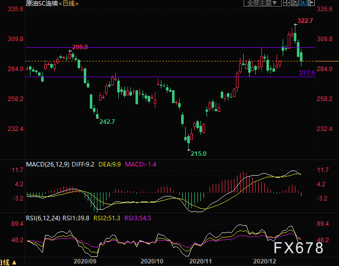
Task: Click the MACD(26,12,9) indicator label
Action: 48,164
